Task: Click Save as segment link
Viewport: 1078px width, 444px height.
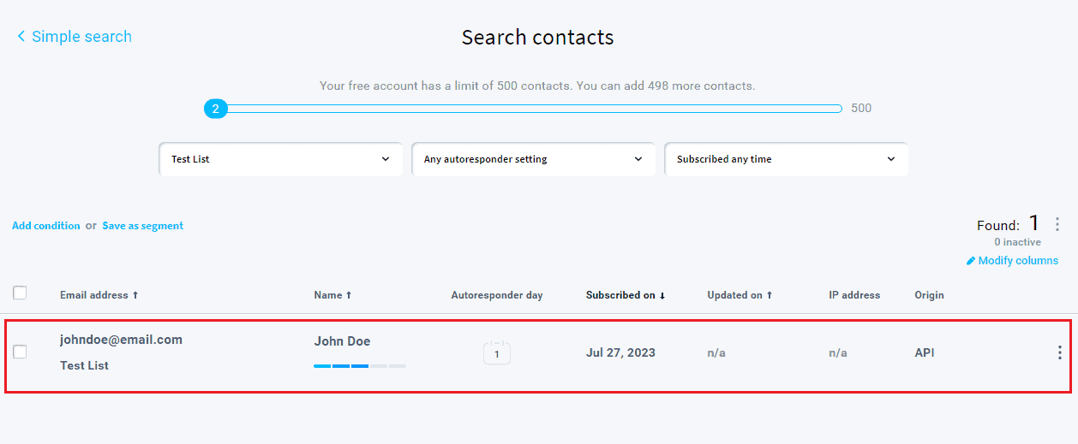Action: [142, 226]
